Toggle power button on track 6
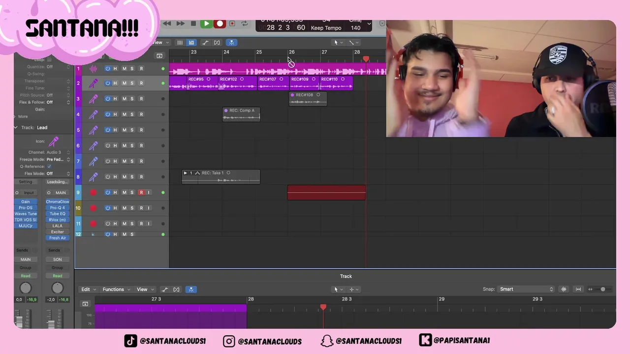The image size is (630, 354). pos(108,146)
